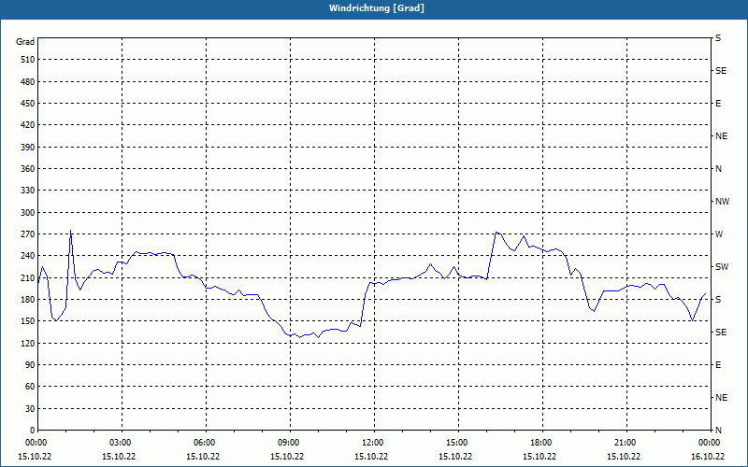The image size is (748, 467).
Task: Pick the y-axis value 90
Action: click(30, 364)
